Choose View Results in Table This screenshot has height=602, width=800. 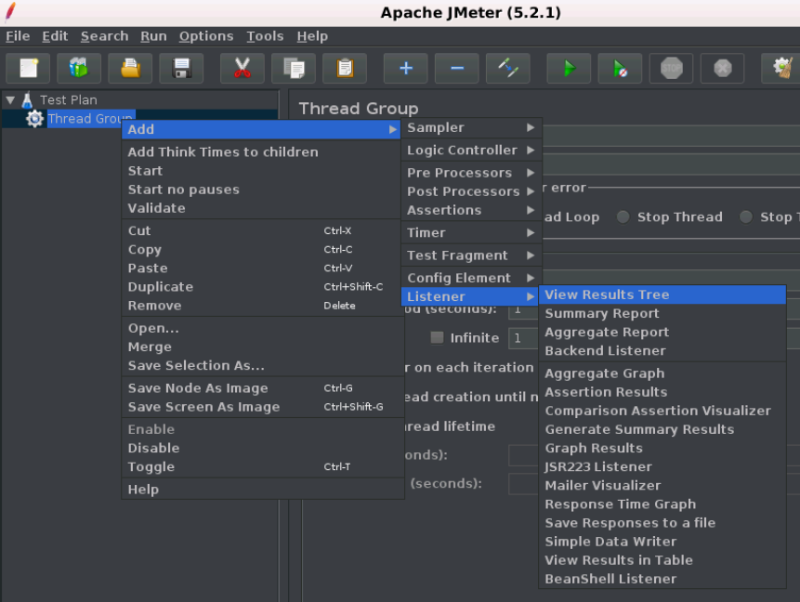pos(662,561)
